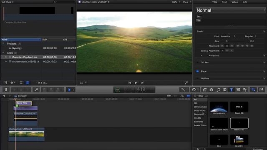Select the Build In/Out titles category
The image size is (267, 150).
199,110
